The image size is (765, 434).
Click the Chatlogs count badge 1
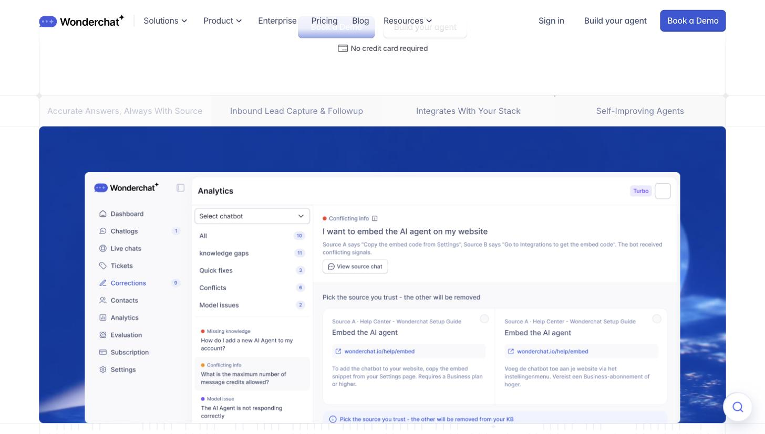click(176, 231)
